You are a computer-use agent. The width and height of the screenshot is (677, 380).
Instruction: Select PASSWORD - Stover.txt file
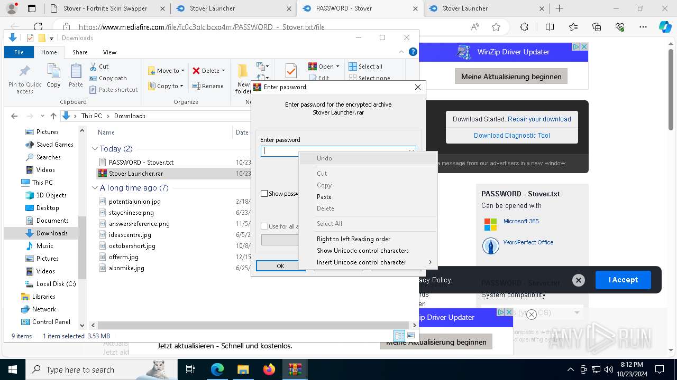141,163
